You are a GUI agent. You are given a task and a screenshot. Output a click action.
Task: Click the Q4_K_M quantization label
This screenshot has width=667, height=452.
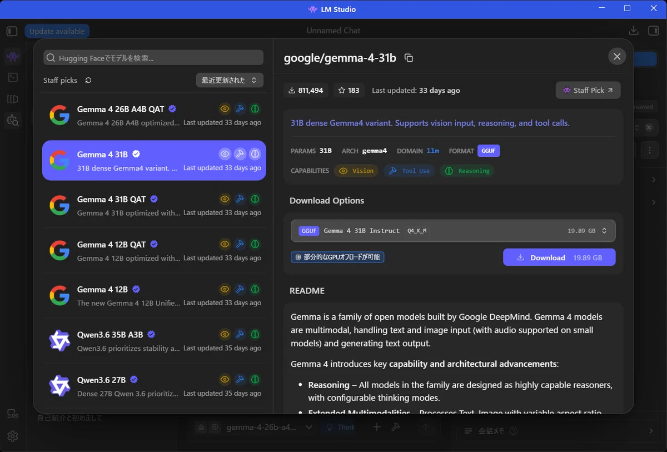pyautogui.click(x=417, y=231)
